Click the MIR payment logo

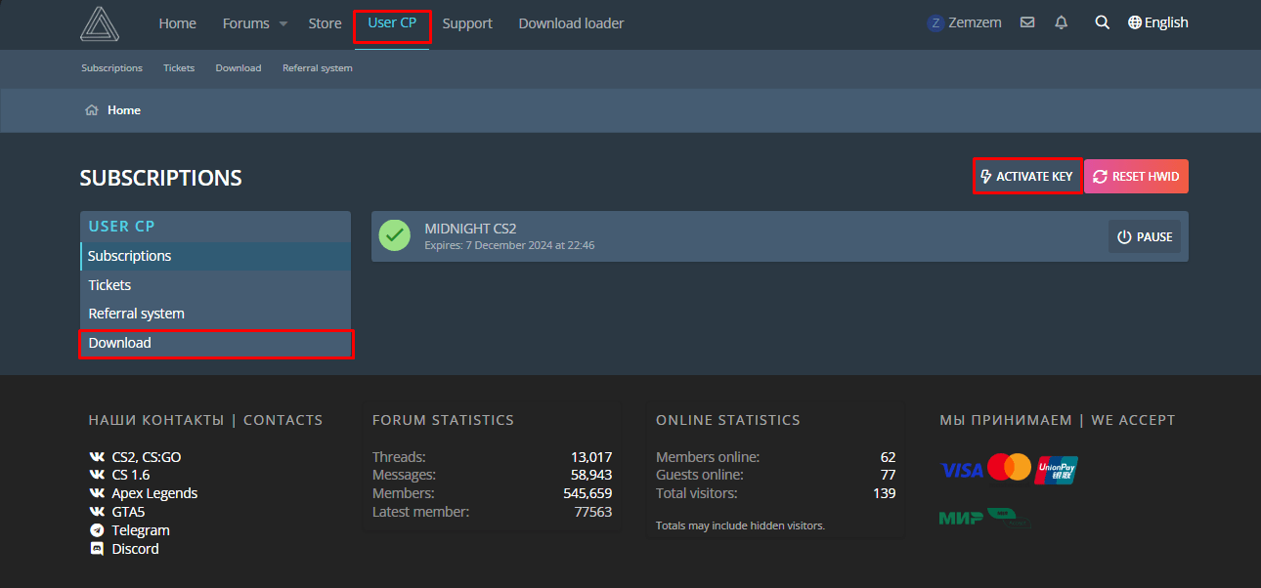click(961, 518)
